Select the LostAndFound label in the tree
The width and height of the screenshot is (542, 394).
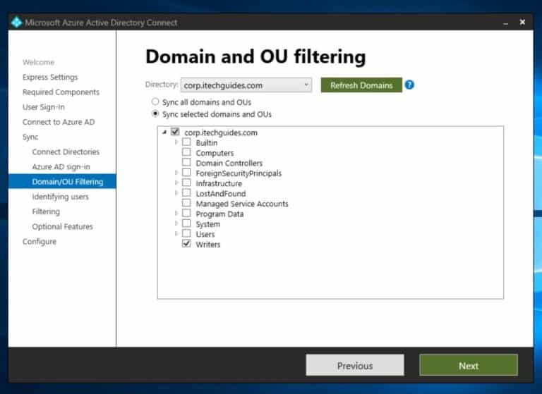220,194
